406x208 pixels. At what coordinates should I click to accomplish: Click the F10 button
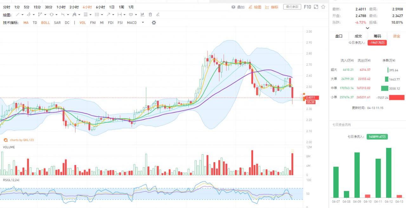[307, 7]
